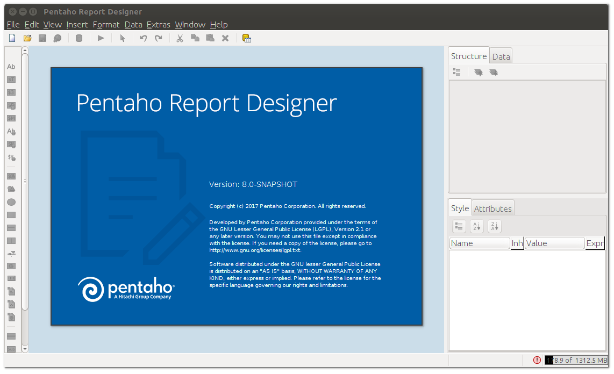Open the Extras menu
This screenshot has width=614, height=374.
click(x=158, y=25)
